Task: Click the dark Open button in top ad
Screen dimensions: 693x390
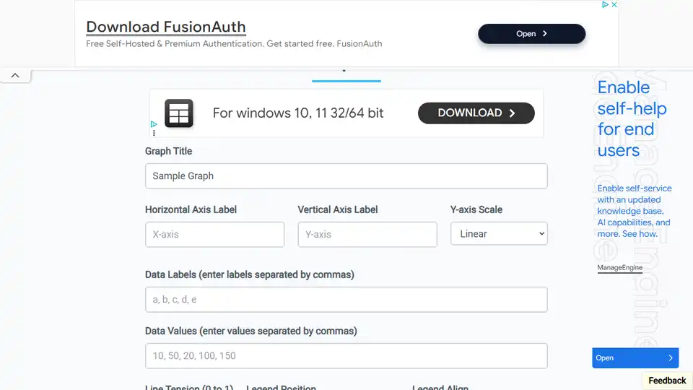Action: (532, 34)
